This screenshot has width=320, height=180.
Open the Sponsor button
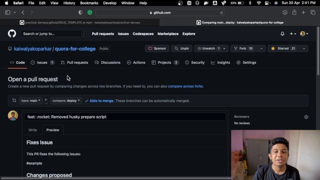pyautogui.click(x=157, y=48)
